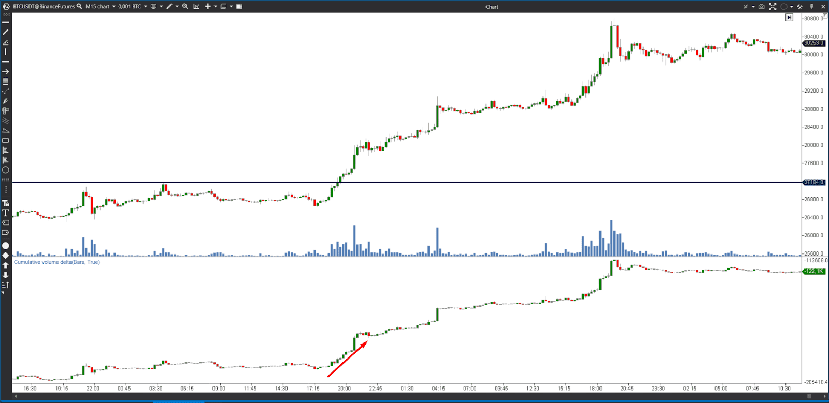Click the ATAS logo icon in title bar

click(x=6, y=6)
